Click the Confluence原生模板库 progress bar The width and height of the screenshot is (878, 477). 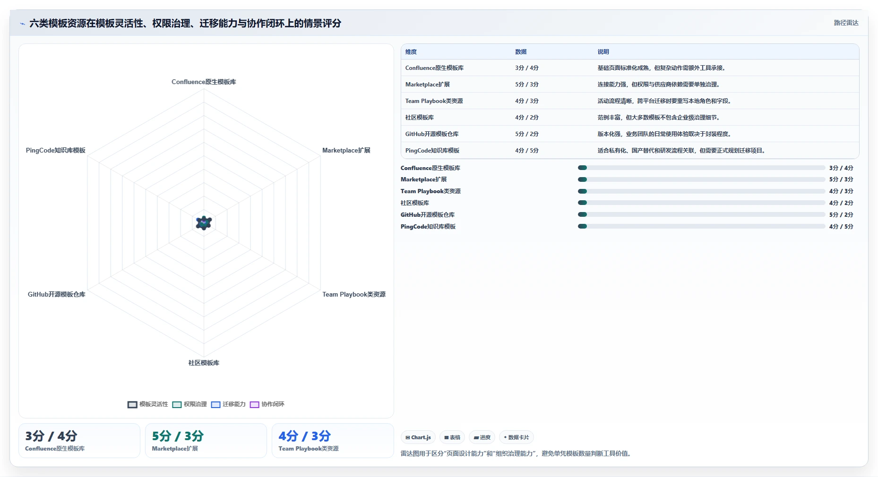[701, 168]
